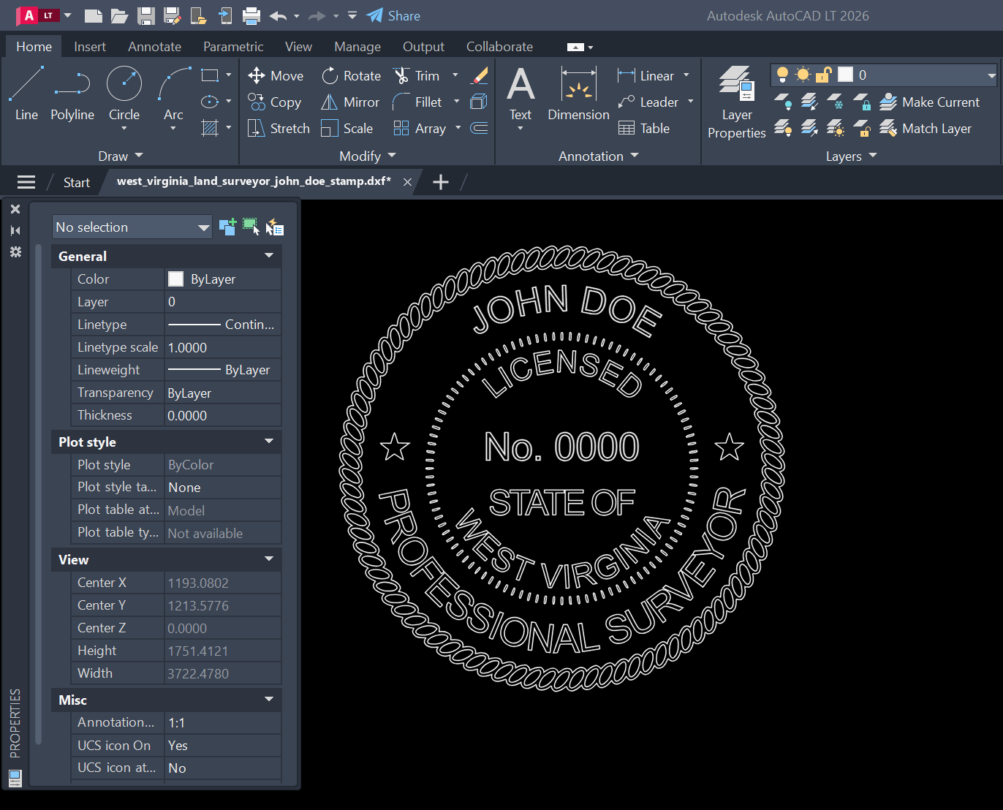Viewport: 1003px width, 810px height.
Task: Click Make Current layer button
Action: coord(929,102)
